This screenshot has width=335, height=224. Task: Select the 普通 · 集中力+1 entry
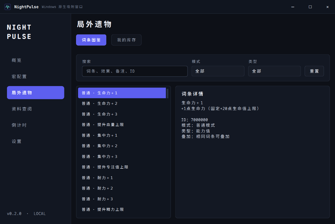(122, 135)
